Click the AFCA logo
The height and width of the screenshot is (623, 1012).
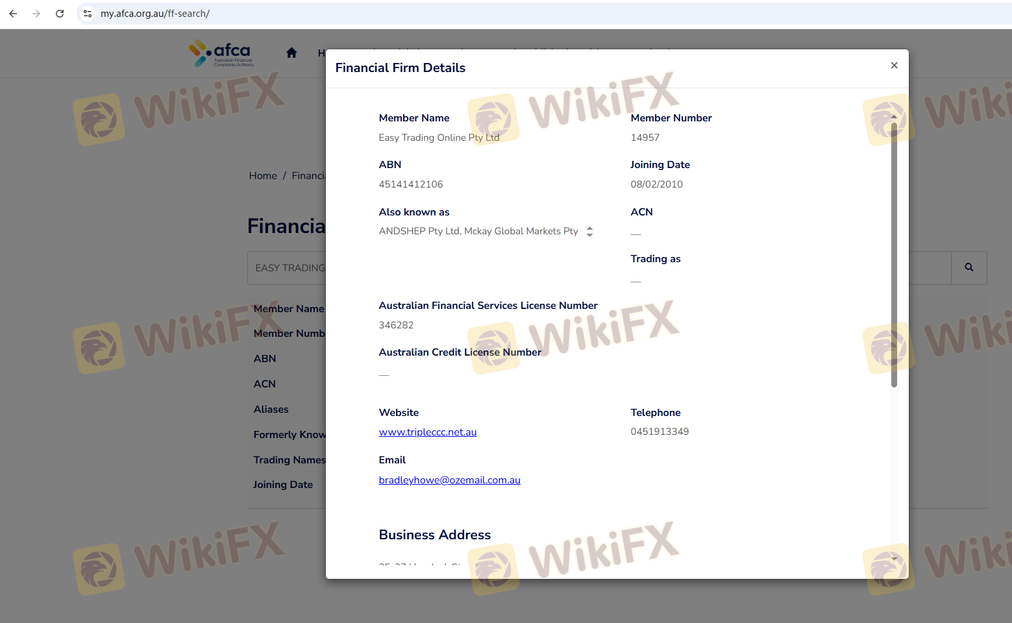point(221,53)
